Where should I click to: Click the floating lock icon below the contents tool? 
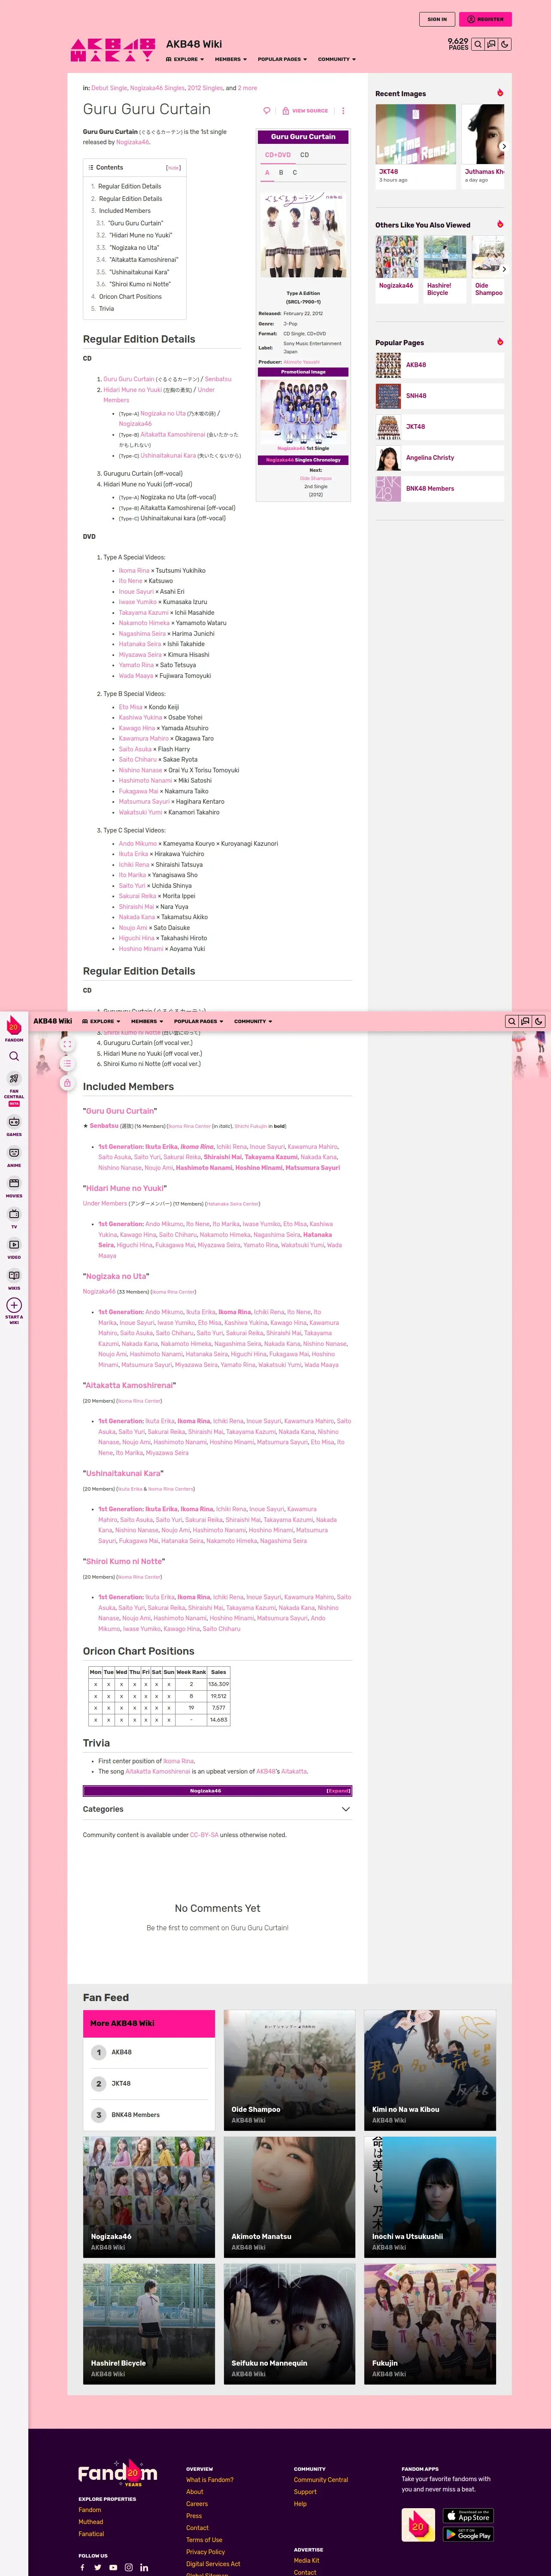67,1083
